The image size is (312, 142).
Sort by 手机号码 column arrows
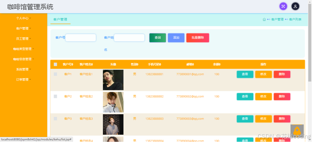[x=160, y=64]
